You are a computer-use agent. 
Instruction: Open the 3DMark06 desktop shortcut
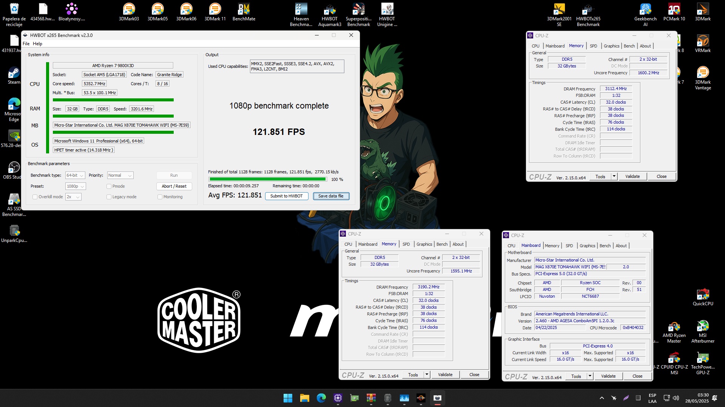pyautogui.click(x=186, y=12)
